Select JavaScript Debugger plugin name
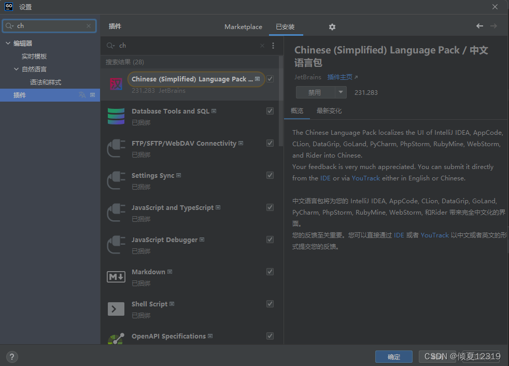 (165, 240)
